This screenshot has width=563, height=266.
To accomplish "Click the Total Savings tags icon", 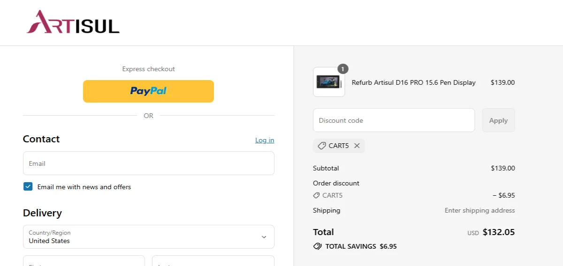I will tap(317, 246).
